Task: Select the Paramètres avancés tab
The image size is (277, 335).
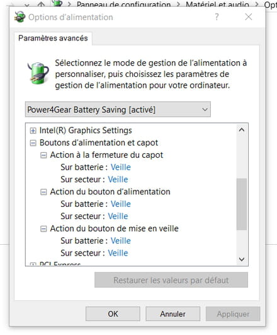Action: [x=53, y=38]
